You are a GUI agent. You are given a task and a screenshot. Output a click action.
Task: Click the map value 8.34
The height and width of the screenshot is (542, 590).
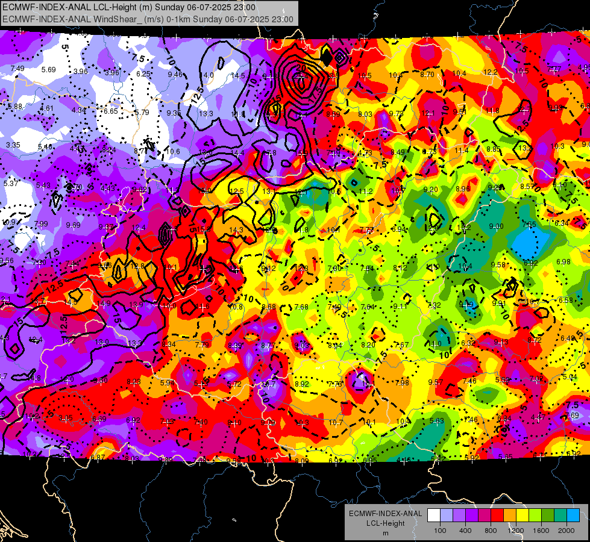tap(169, 344)
